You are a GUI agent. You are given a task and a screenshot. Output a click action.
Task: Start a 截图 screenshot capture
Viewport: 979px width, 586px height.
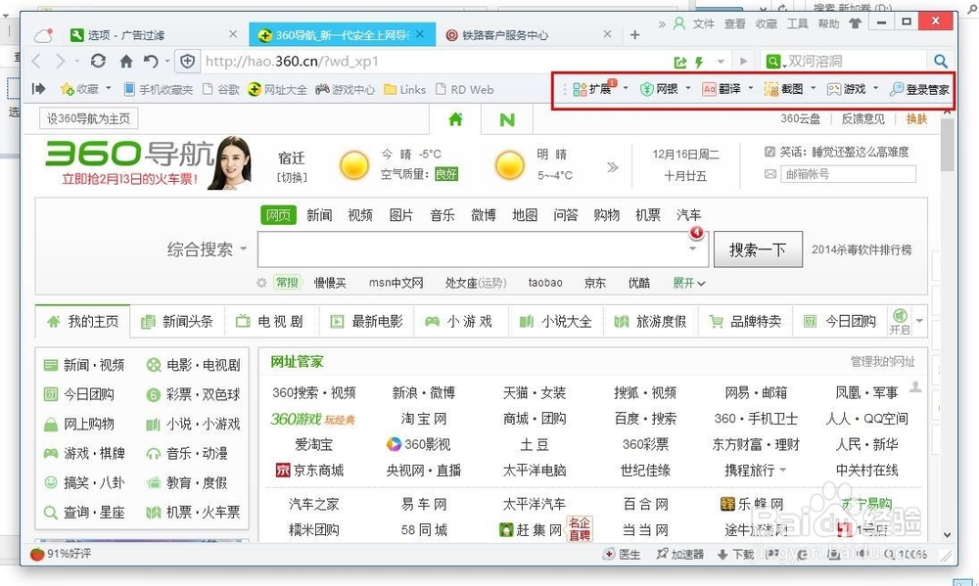784,89
